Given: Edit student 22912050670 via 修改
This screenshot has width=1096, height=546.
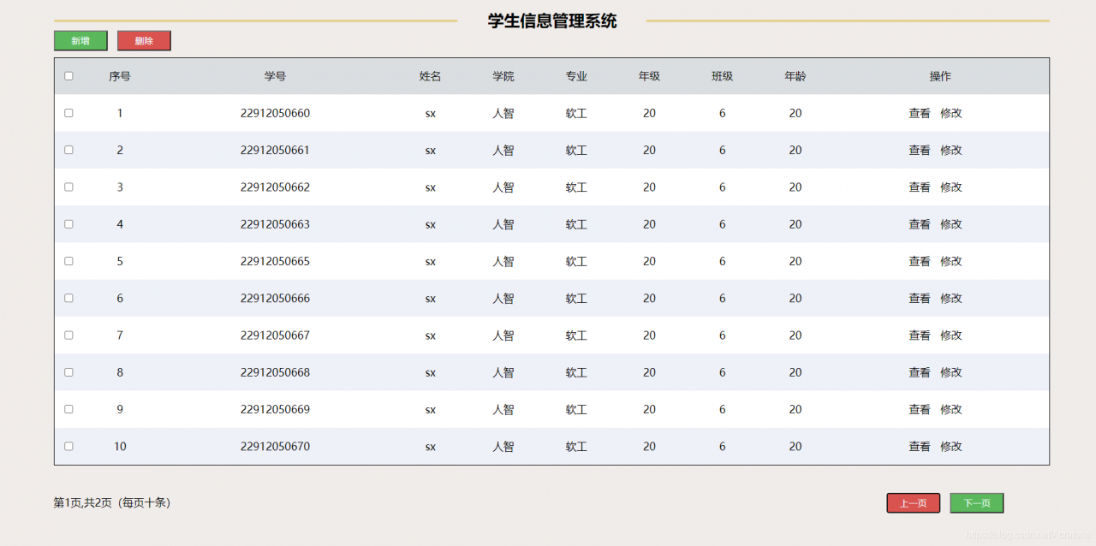Looking at the screenshot, I should coord(951,446).
